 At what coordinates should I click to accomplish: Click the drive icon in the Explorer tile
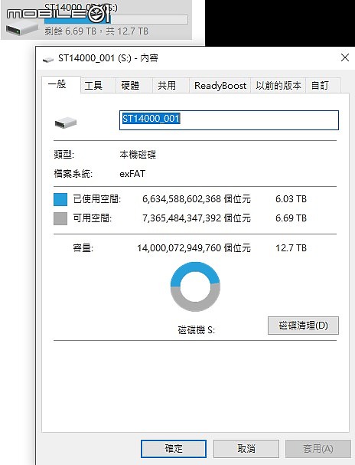click(22, 29)
